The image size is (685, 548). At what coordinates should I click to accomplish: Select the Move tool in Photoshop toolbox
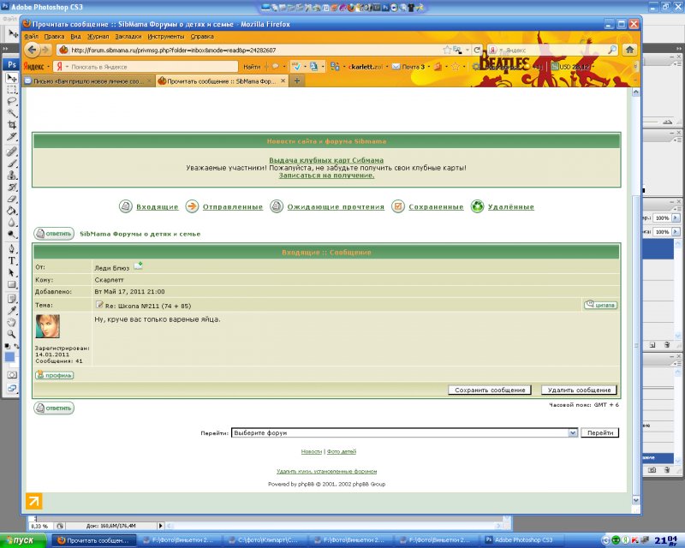[x=12, y=78]
